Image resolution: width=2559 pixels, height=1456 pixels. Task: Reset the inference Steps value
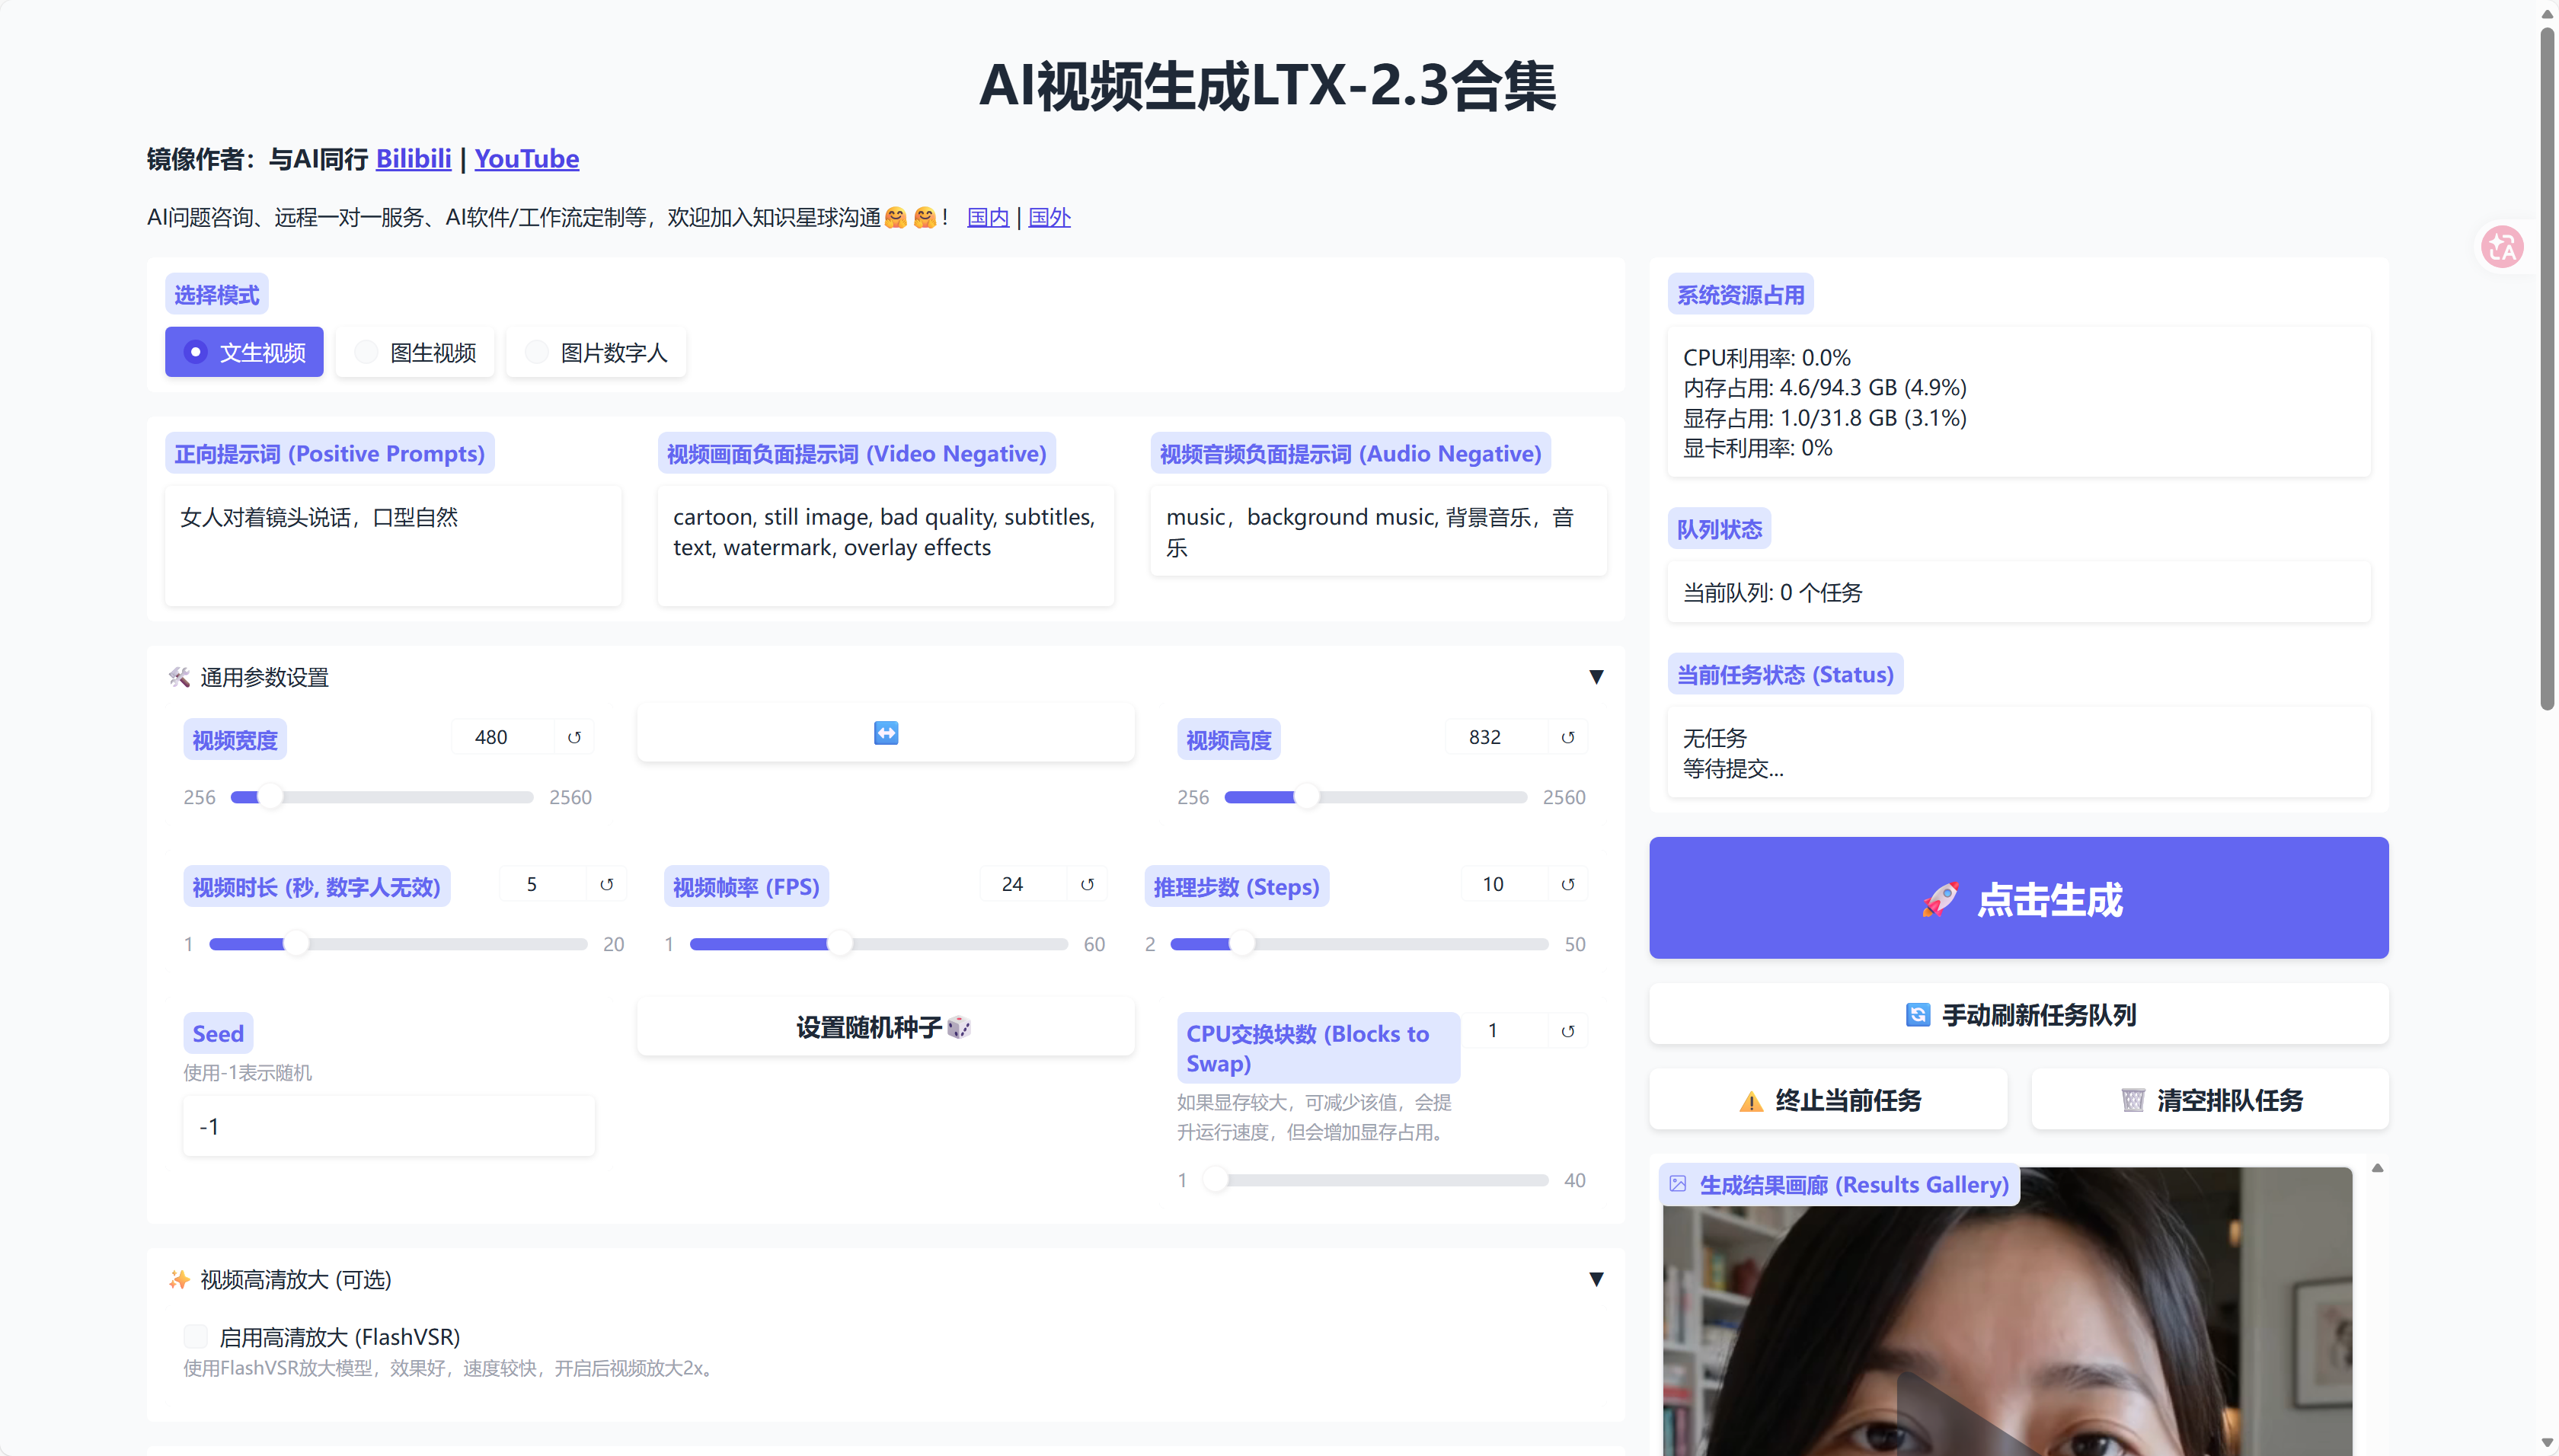(1567, 885)
